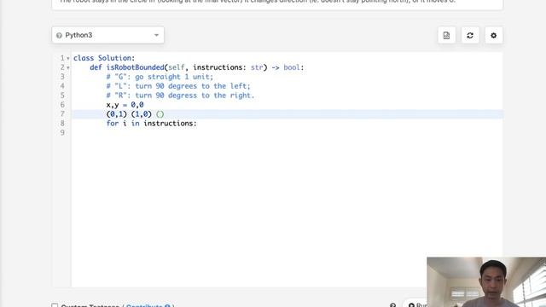
Task: Click the document icon button above the editor
Action: click(446, 36)
